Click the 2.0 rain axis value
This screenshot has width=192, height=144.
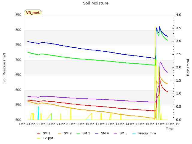coord(178,67)
